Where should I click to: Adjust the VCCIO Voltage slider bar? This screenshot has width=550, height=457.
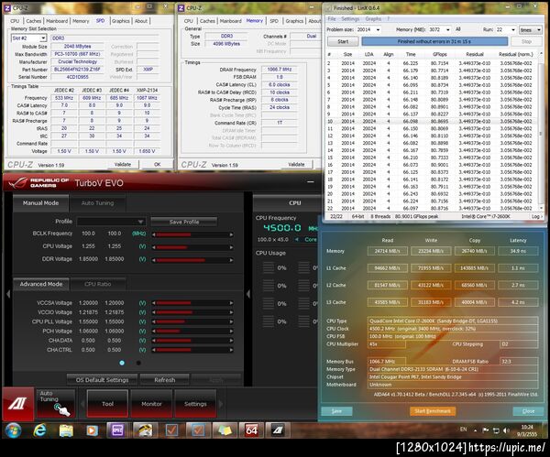click(192, 312)
